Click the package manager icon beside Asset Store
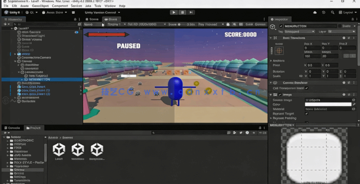Screen dimensions: 360x184 pyautogui.click(x=73, y=12)
